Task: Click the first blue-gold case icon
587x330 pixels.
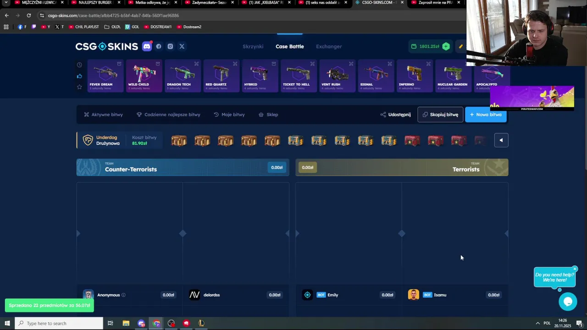Action: [295, 140]
